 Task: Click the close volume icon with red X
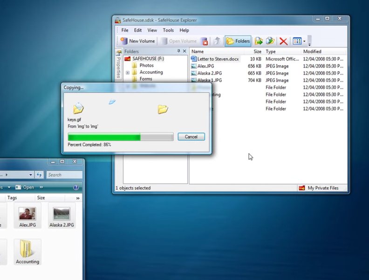tap(204, 41)
